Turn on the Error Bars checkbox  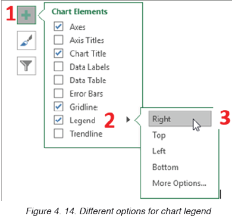tap(58, 93)
